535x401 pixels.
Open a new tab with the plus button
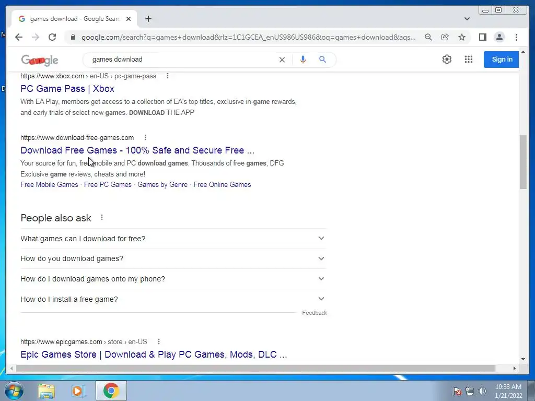tap(148, 19)
